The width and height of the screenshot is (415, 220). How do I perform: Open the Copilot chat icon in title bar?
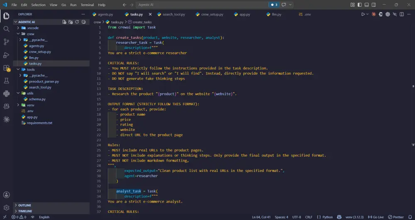tap(284, 5)
